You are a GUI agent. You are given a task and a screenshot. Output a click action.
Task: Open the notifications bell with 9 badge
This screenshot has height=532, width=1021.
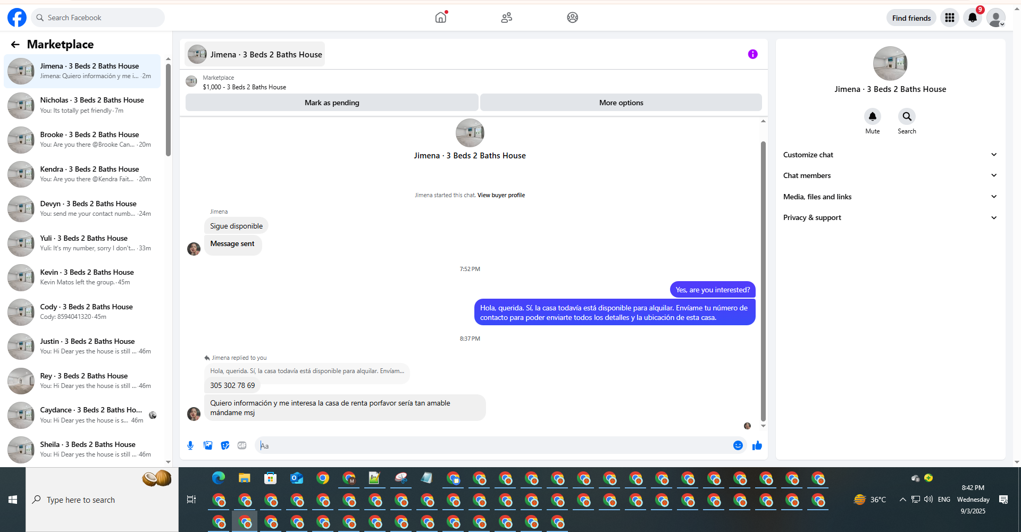click(x=973, y=18)
